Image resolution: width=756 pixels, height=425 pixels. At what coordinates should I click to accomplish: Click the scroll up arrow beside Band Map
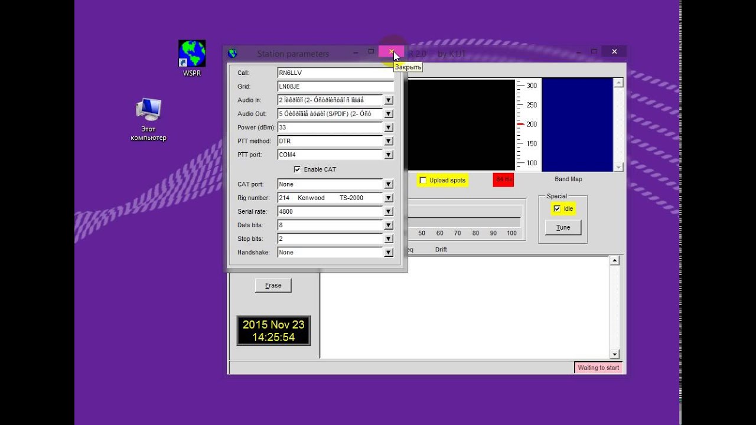coord(618,83)
